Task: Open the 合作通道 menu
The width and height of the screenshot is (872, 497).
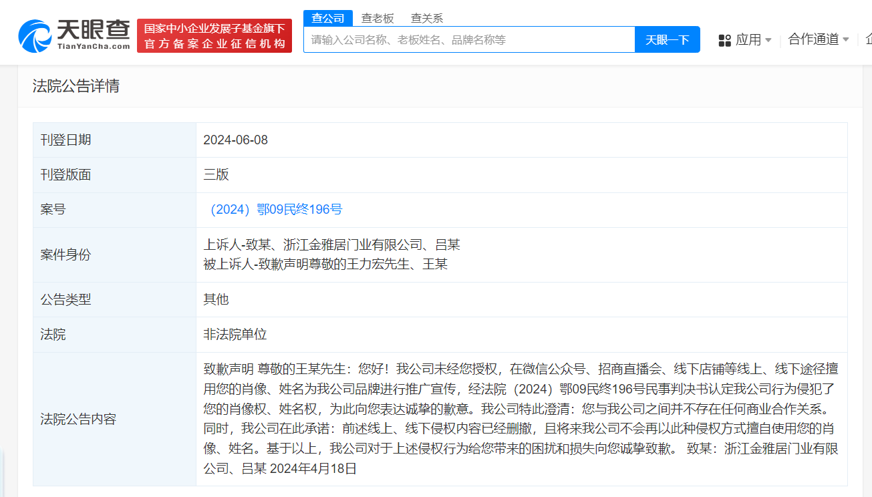Action: tap(813, 39)
